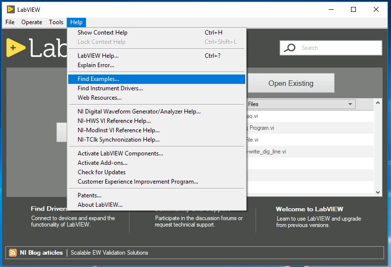This screenshot has width=391, height=267.
Task: Select the recent file ending Program.vi
Action: [x=310, y=128]
